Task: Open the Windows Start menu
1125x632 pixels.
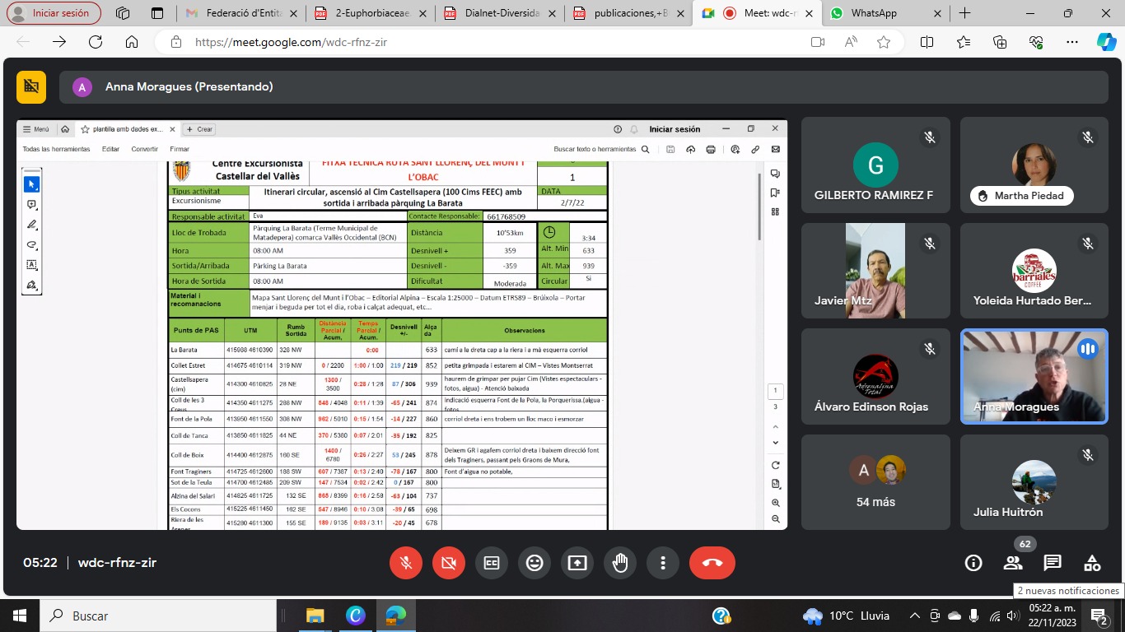Action: 20,616
